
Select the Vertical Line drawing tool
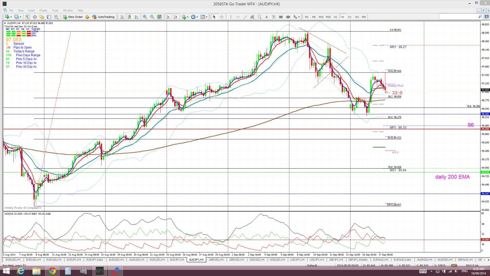point(231,17)
